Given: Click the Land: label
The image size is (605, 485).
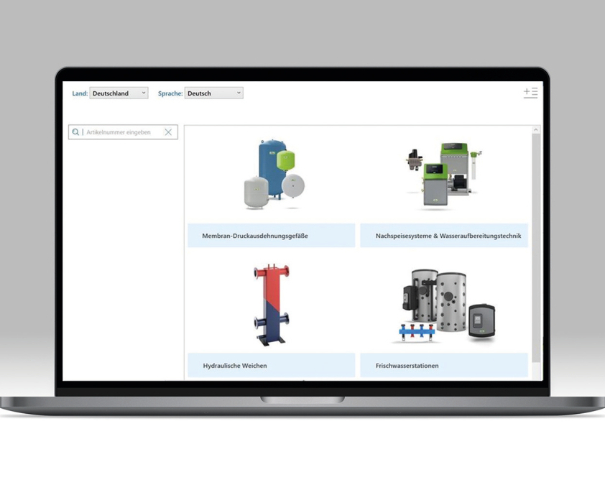Looking at the screenshot, I should click(80, 93).
